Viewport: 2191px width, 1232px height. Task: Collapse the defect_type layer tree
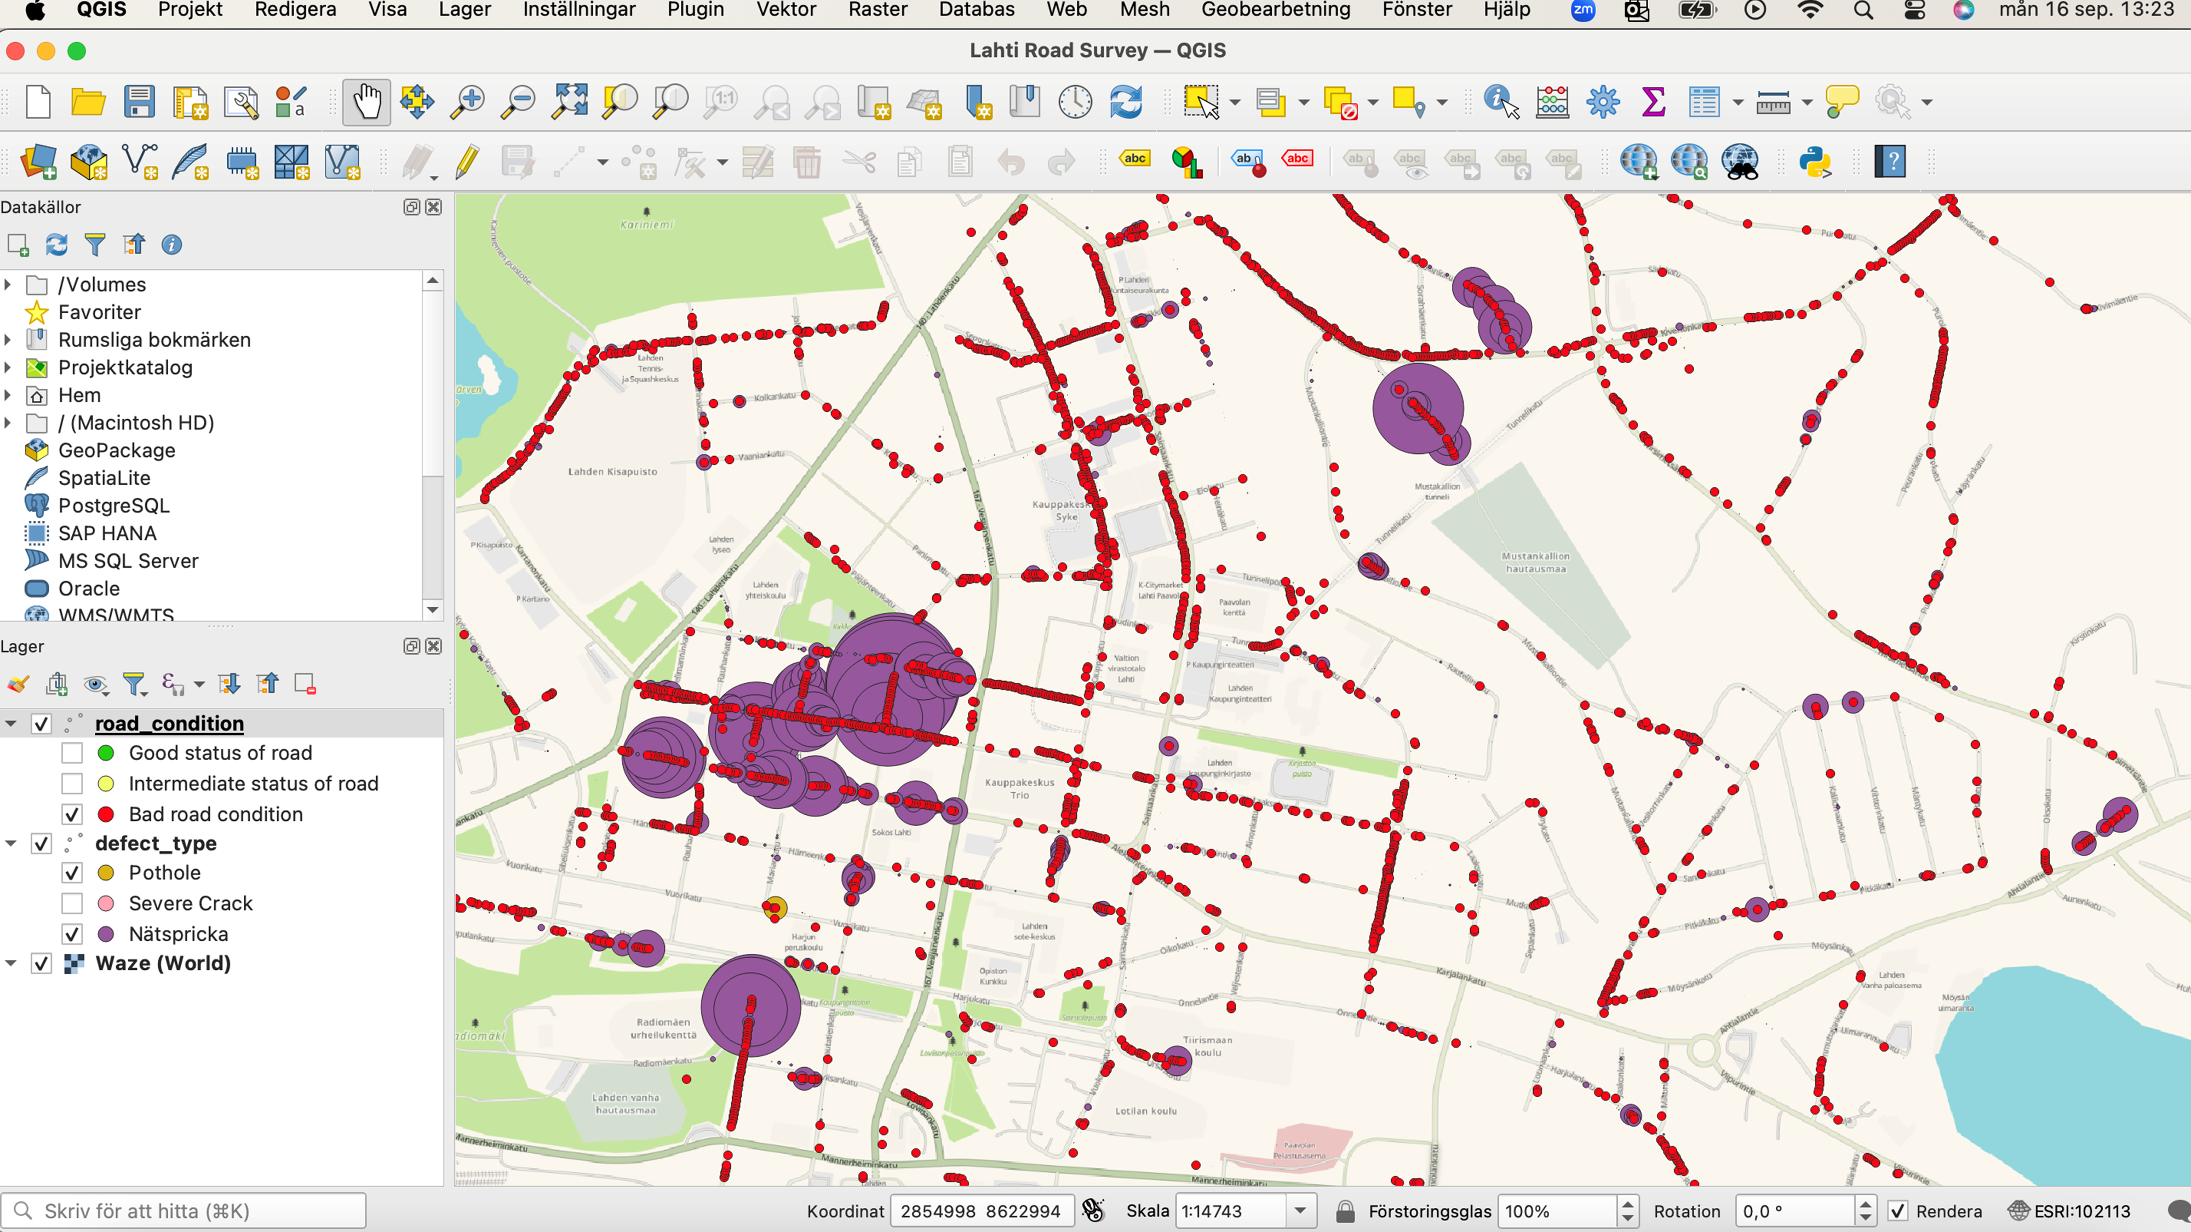[11, 843]
